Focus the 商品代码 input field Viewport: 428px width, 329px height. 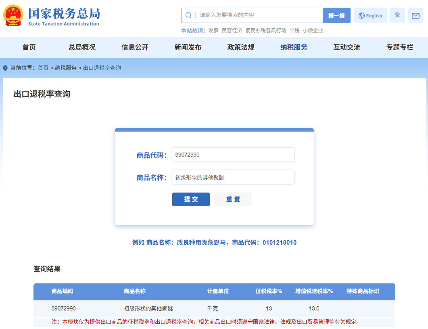pyautogui.click(x=233, y=155)
